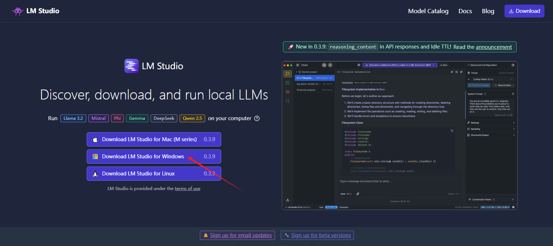553x246 pixels.
Task: Open the announcement link in the banner
Action: click(494, 47)
